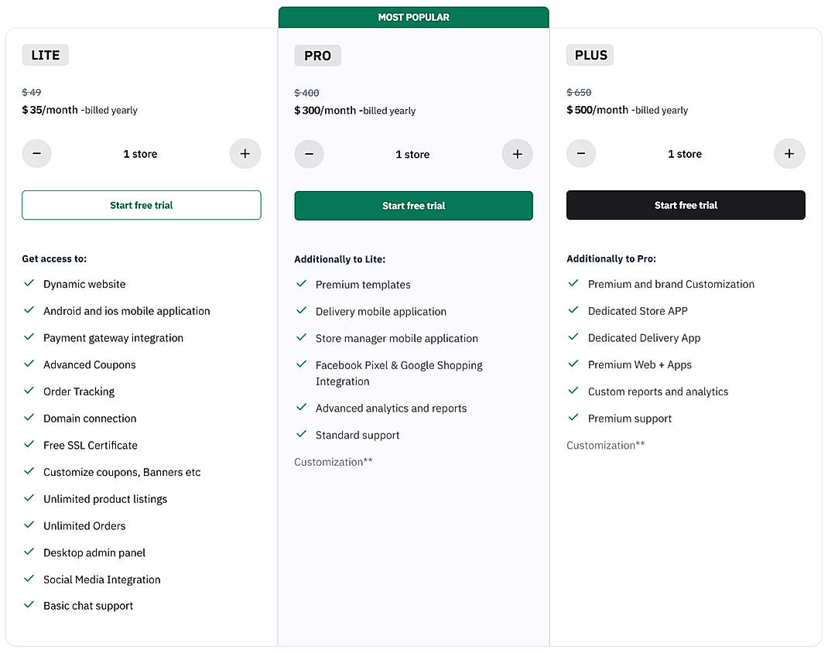The width and height of the screenshot is (828, 653).
Task: Select the LITE plan badge
Action: (45, 54)
